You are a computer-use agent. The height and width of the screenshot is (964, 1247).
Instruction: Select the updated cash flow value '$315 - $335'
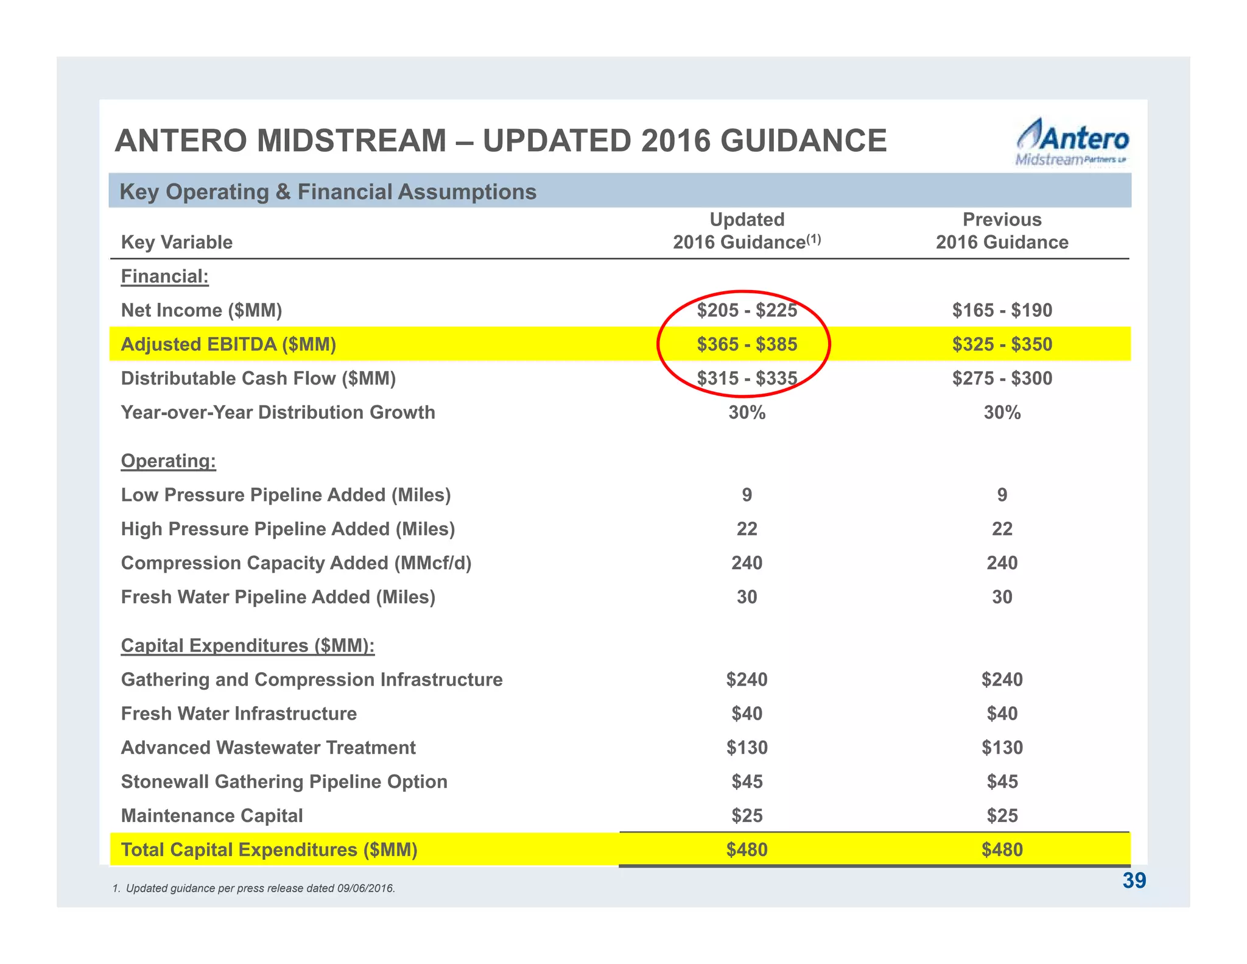pyautogui.click(x=747, y=378)
